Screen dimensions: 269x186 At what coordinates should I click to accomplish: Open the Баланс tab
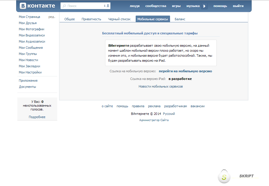pyautogui.click(x=180, y=19)
